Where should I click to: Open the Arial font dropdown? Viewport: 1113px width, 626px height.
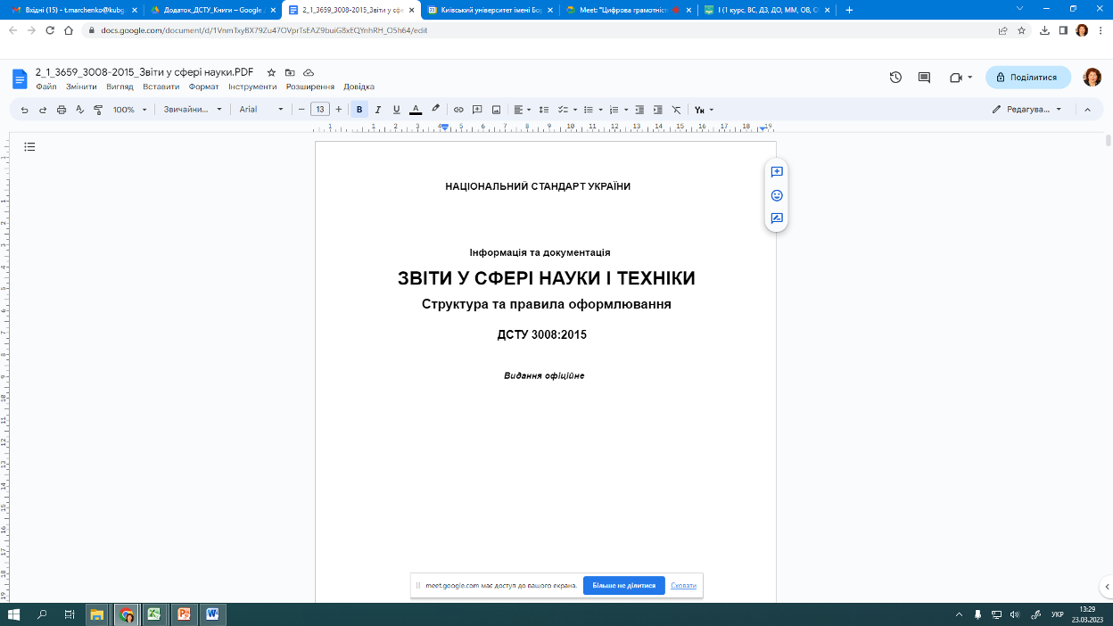coord(260,110)
